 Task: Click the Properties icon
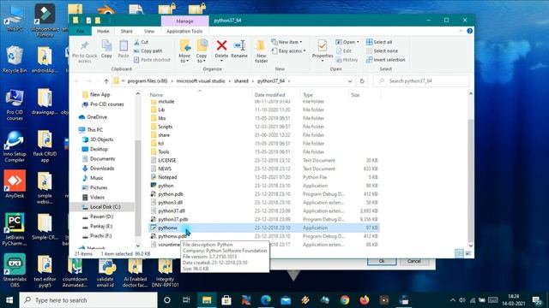[x=323, y=46]
